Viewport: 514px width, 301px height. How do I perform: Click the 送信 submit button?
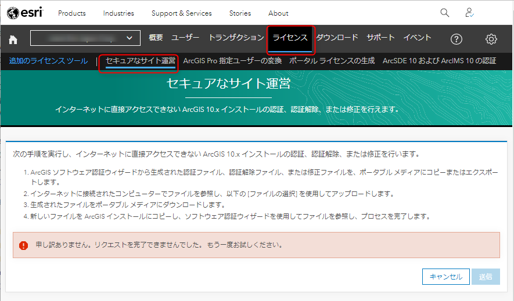pyautogui.click(x=486, y=277)
